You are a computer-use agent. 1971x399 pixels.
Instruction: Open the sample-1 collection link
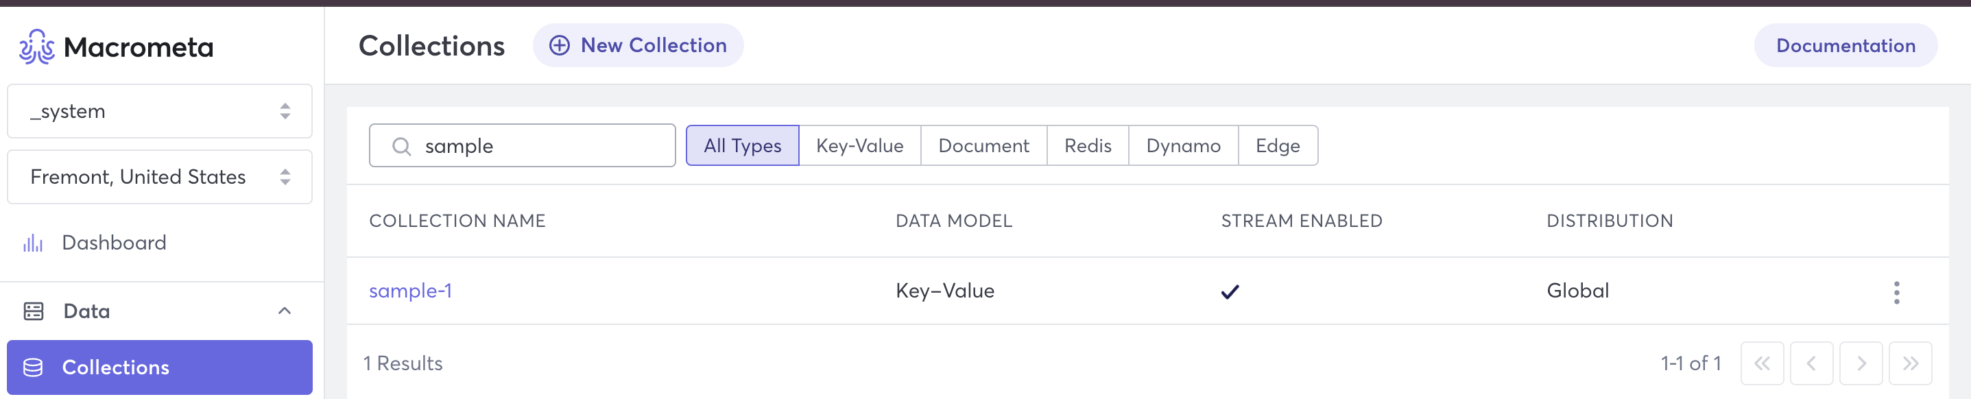click(x=410, y=291)
